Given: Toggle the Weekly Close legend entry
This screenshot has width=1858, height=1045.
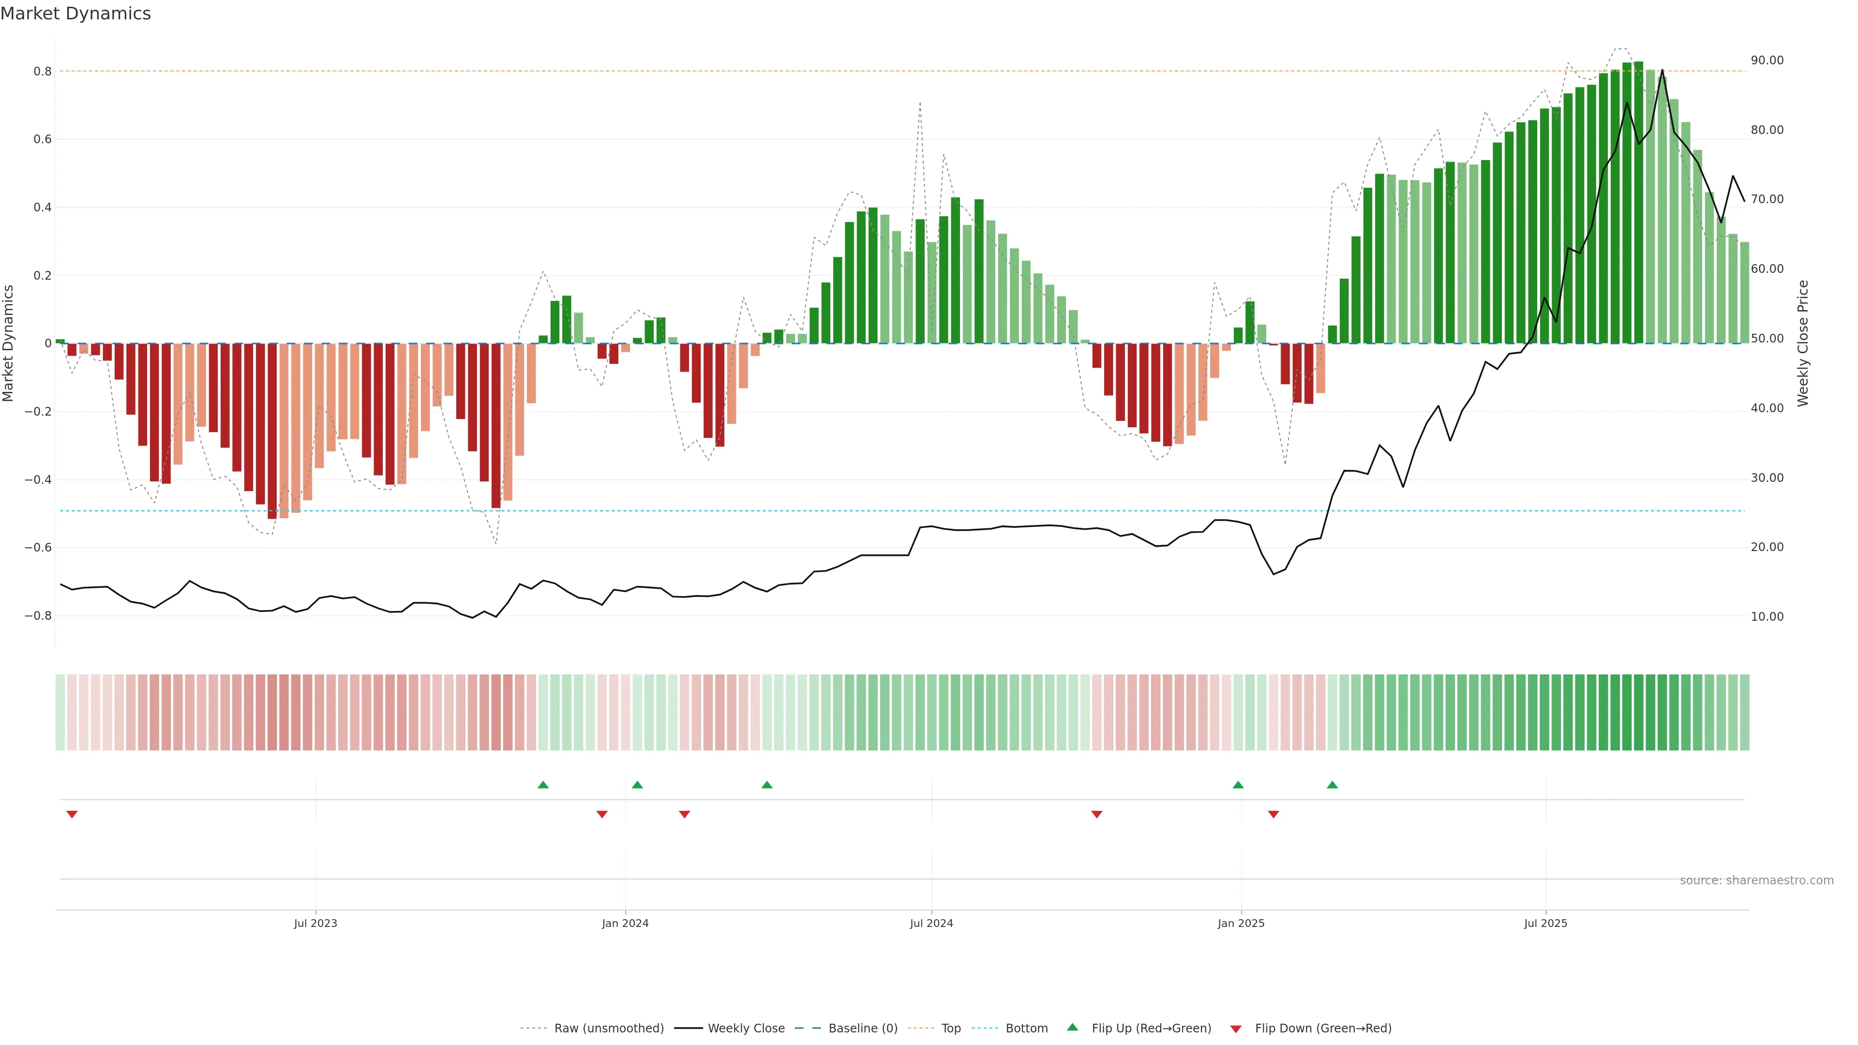Looking at the screenshot, I should (746, 1029).
